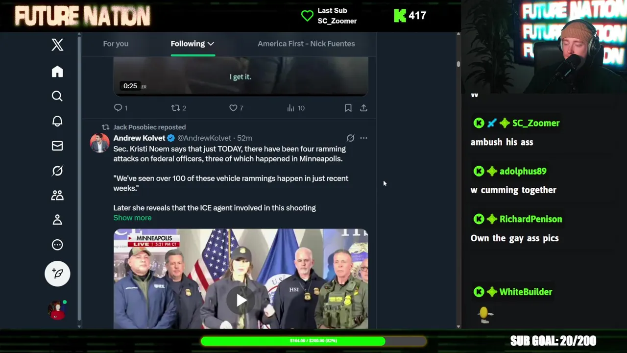Screen dimensions: 627x353
Task: Go to Home via house icon
Action: point(57,72)
